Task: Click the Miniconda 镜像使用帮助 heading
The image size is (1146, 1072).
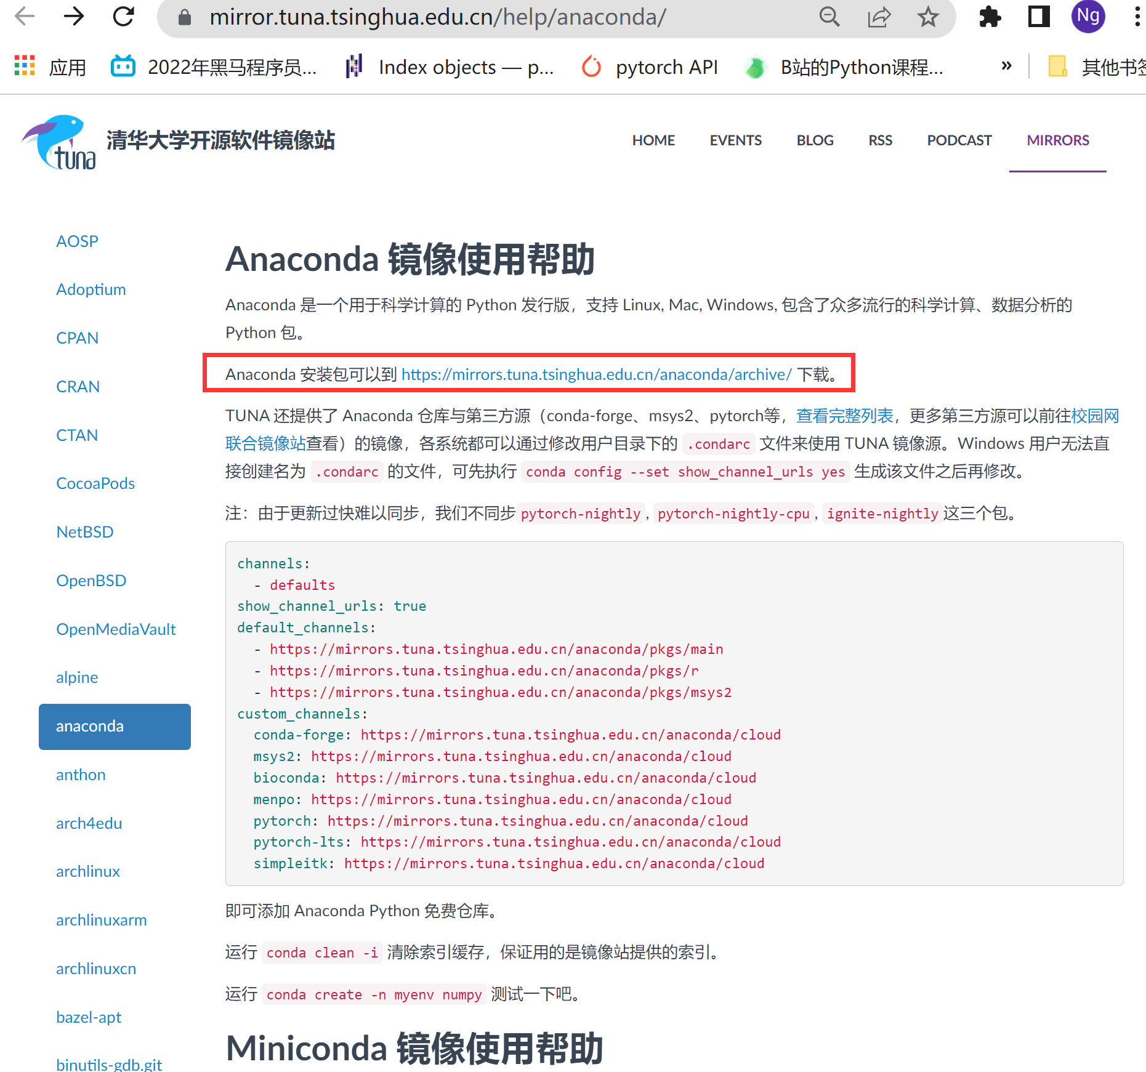Action: (414, 1048)
